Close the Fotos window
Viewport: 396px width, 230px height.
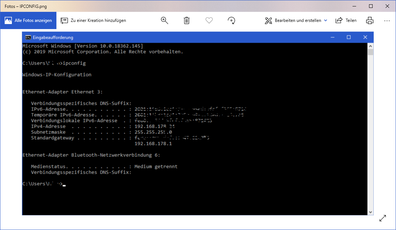pos(387,6)
